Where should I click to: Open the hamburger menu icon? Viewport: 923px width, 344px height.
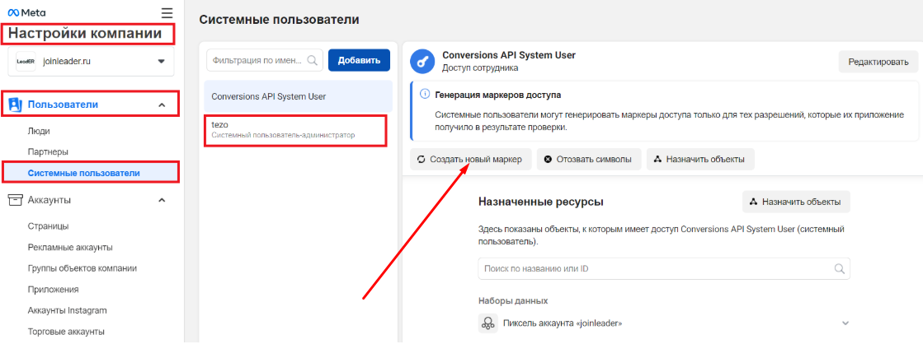click(167, 13)
